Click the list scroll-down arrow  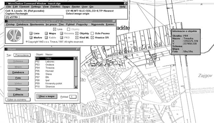coord(76,87)
